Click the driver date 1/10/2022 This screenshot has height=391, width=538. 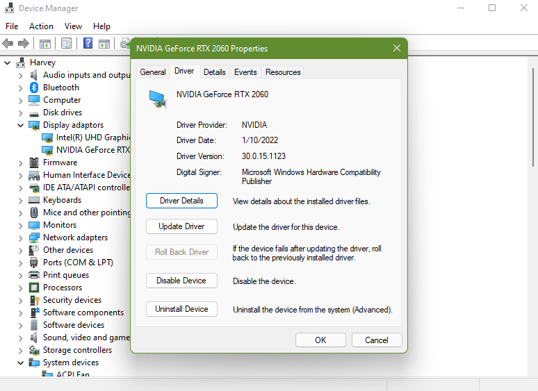tap(260, 140)
